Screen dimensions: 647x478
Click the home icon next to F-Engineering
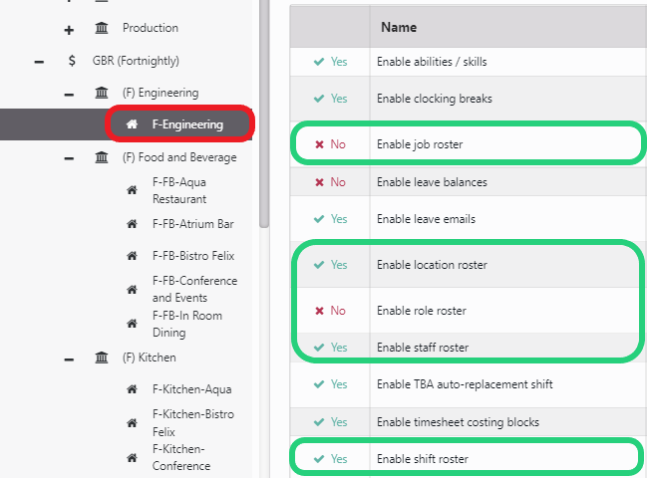coord(132,124)
